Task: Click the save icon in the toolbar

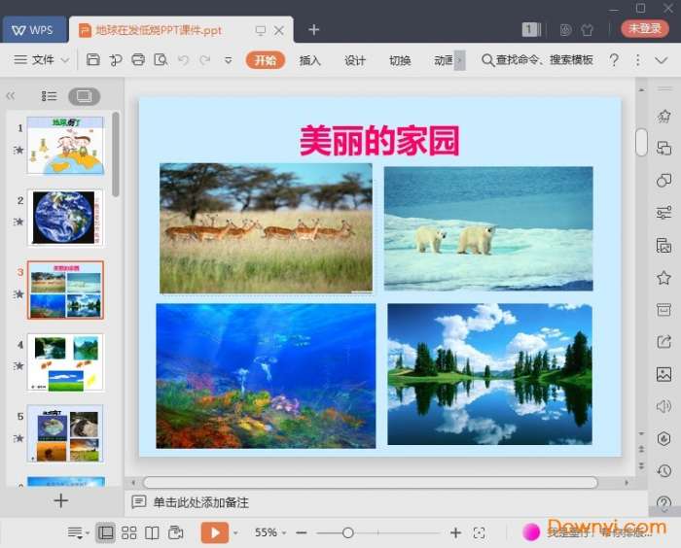Action: 92,60
